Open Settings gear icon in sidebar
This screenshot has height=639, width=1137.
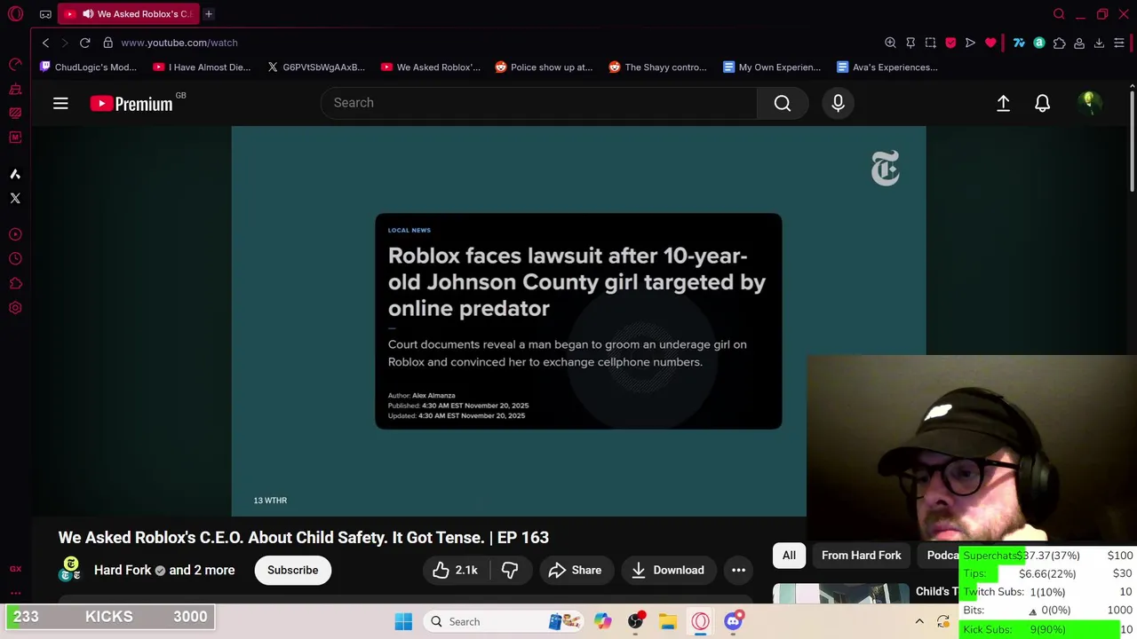(15, 308)
